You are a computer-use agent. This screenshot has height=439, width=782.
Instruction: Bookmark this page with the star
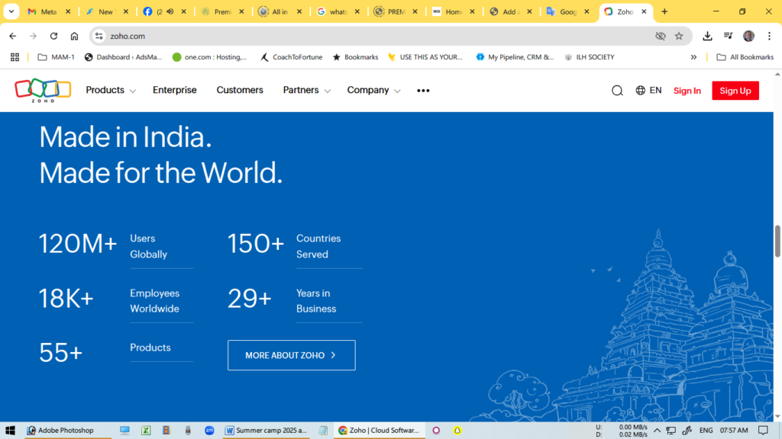[679, 36]
